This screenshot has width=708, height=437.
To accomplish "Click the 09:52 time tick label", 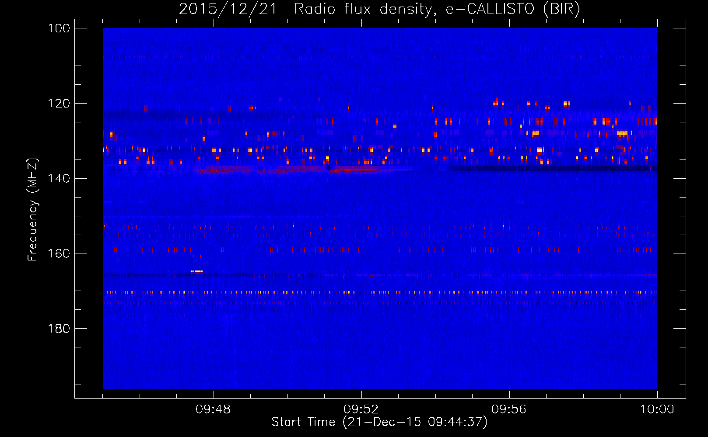I will coord(361,409).
